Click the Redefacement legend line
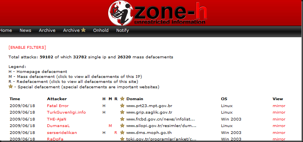This screenshot has height=142, width=303. coord(73,81)
